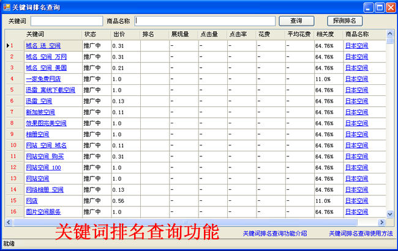Click the vertical scrollbar down arrow
This screenshot has width=398, height=251.
390,214
